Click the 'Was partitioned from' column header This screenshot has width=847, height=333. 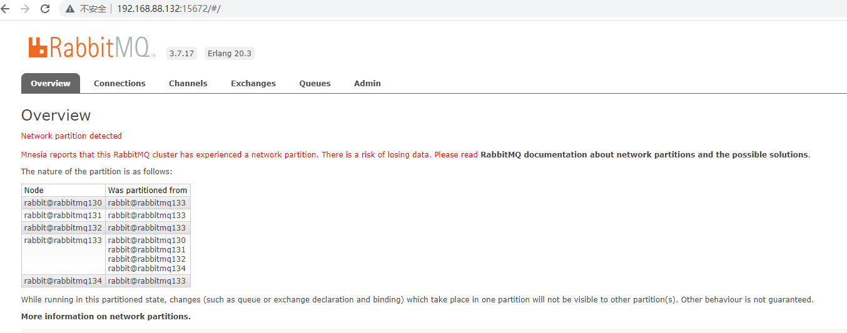148,190
